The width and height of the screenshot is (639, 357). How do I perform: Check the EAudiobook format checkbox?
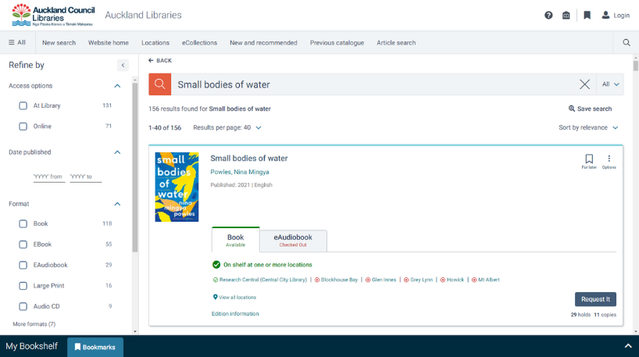(23, 265)
